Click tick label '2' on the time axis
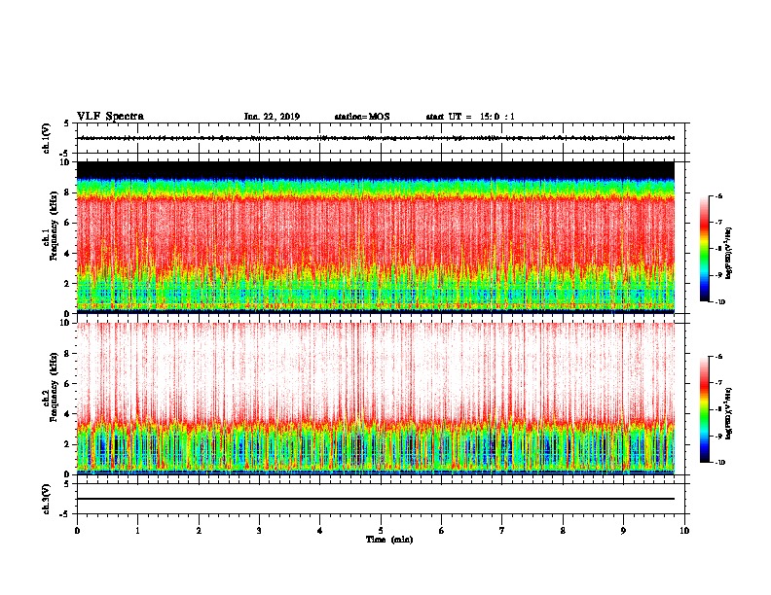Viewport: 771px width, 595px height. (x=199, y=531)
